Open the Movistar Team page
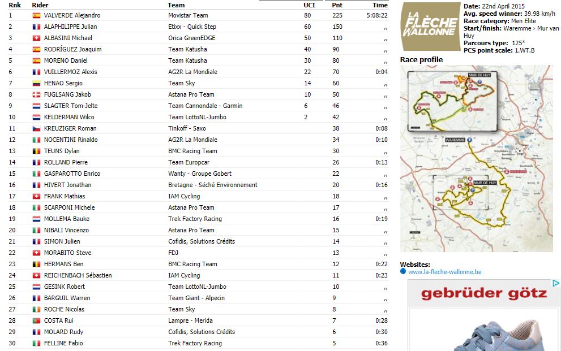The height and width of the screenshot is (351, 561). pos(188,15)
